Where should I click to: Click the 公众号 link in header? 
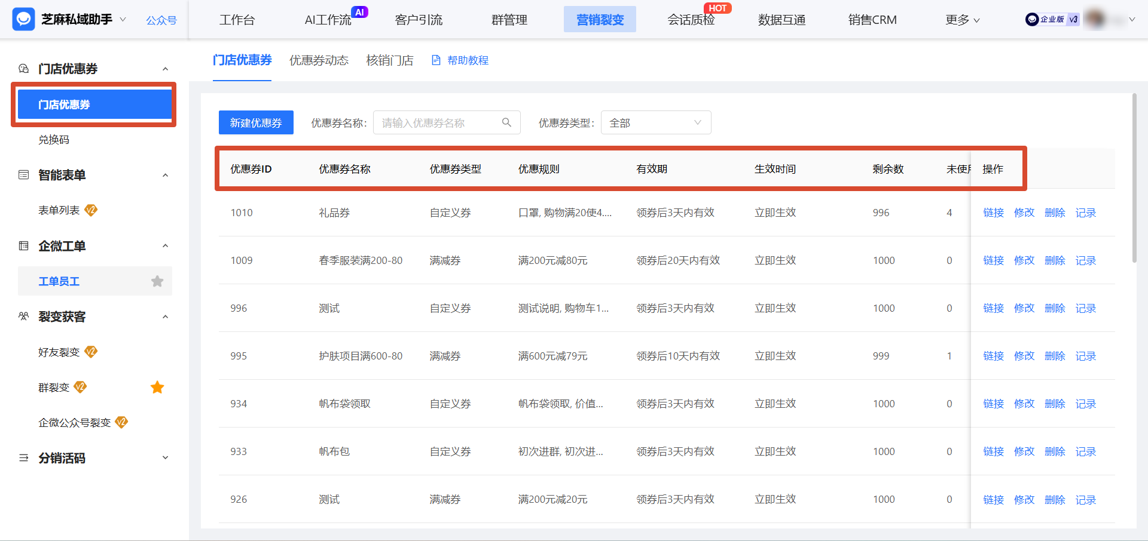click(x=161, y=20)
